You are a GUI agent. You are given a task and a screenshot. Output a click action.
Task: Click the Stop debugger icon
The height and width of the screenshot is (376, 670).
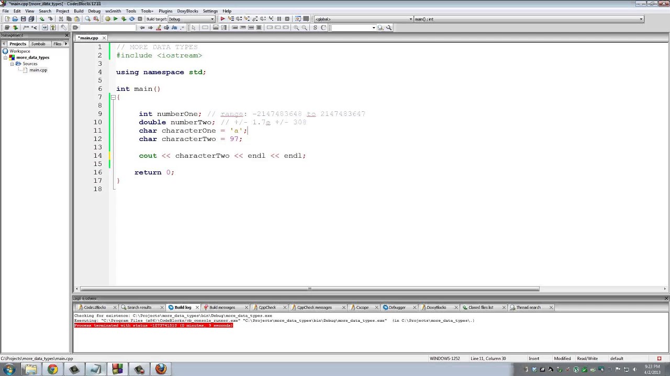[x=287, y=19]
